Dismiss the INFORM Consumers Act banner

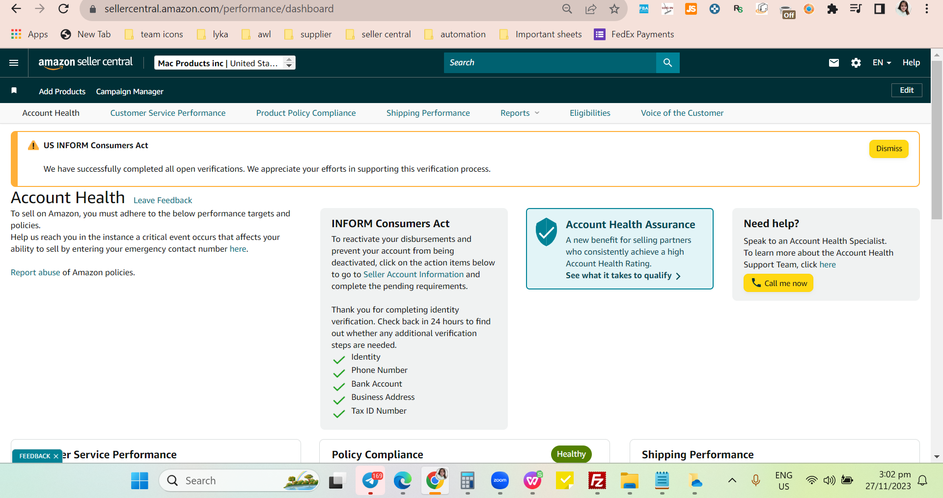pyautogui.click(x=889, y=149)
